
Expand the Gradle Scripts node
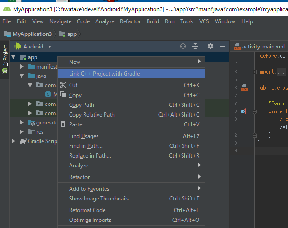tap(14, 141)
